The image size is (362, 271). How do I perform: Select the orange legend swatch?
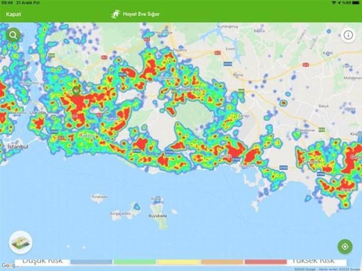click(222, 262)
